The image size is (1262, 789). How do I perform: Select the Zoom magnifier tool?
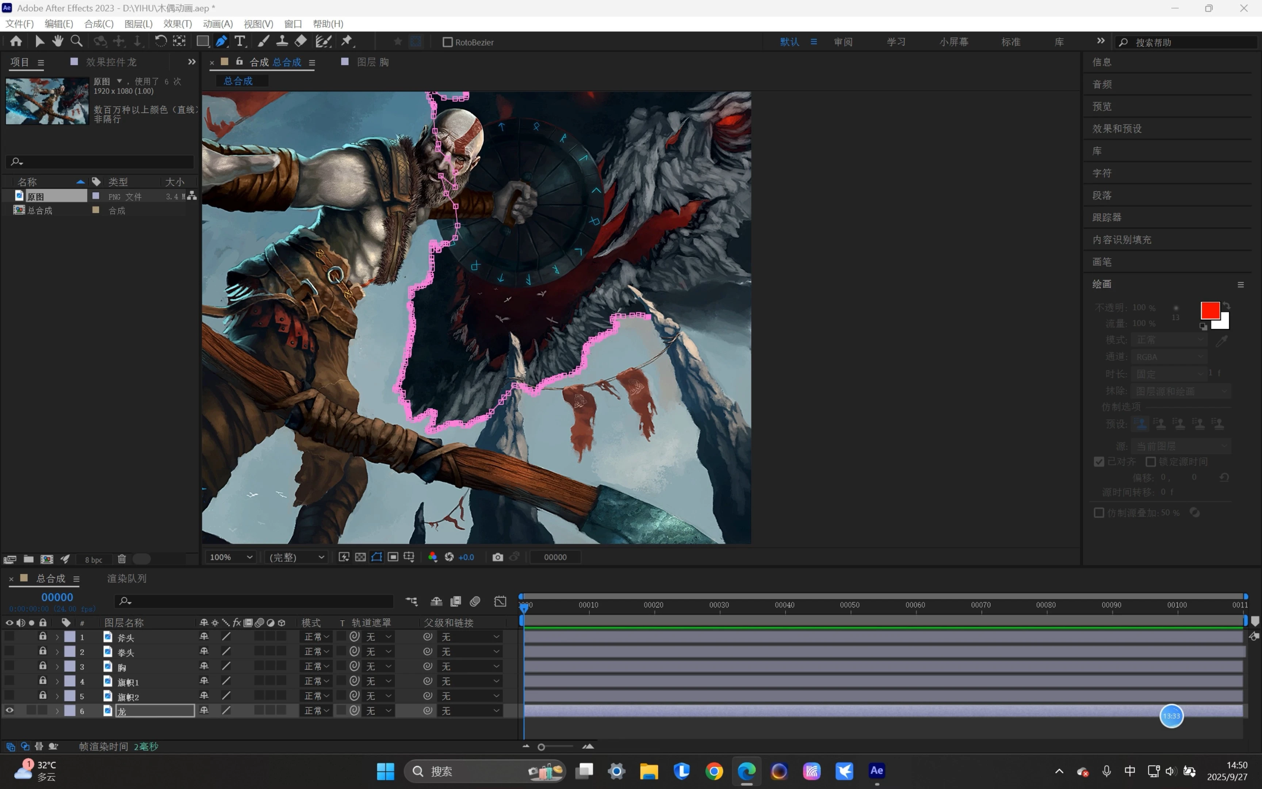tap(76, 41)
